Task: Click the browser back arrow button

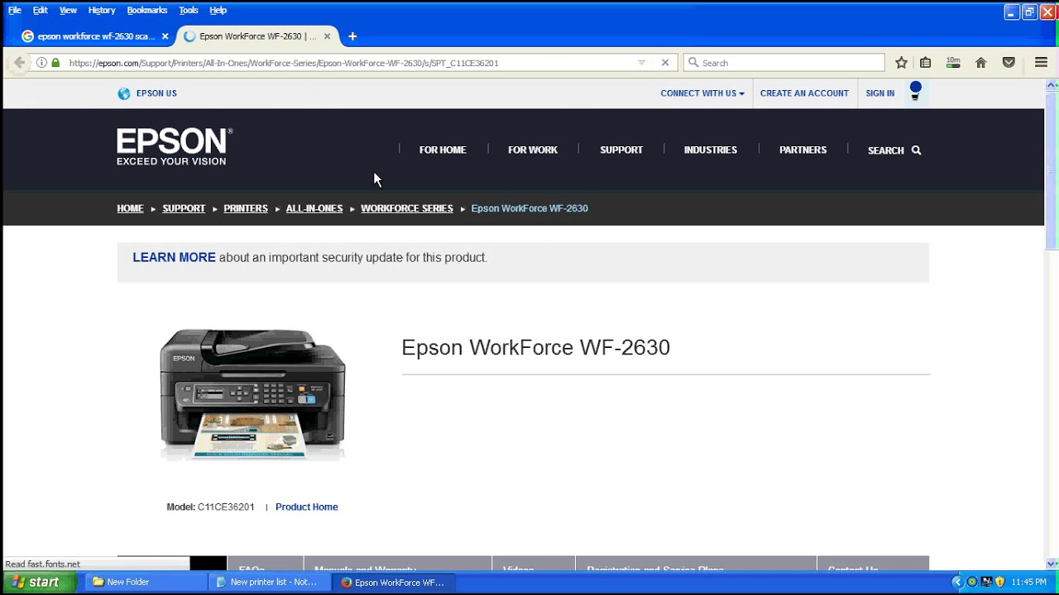Action: [19, 63]
